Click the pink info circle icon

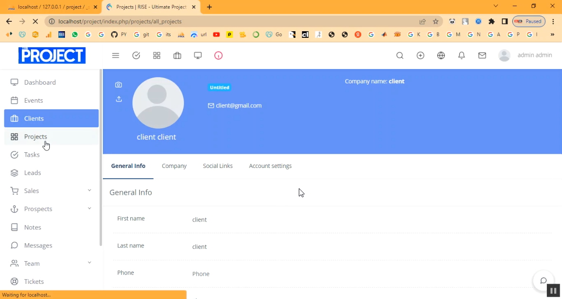coord(218,55)
